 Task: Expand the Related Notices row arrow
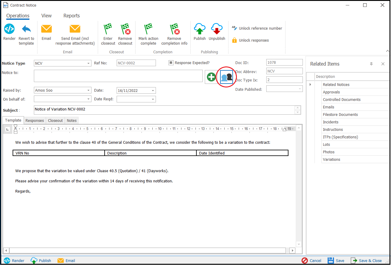(x=310, y=84)
